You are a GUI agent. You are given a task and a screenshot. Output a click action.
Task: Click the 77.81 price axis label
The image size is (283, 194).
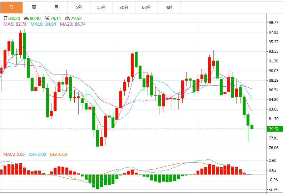[x=274, y=138]
